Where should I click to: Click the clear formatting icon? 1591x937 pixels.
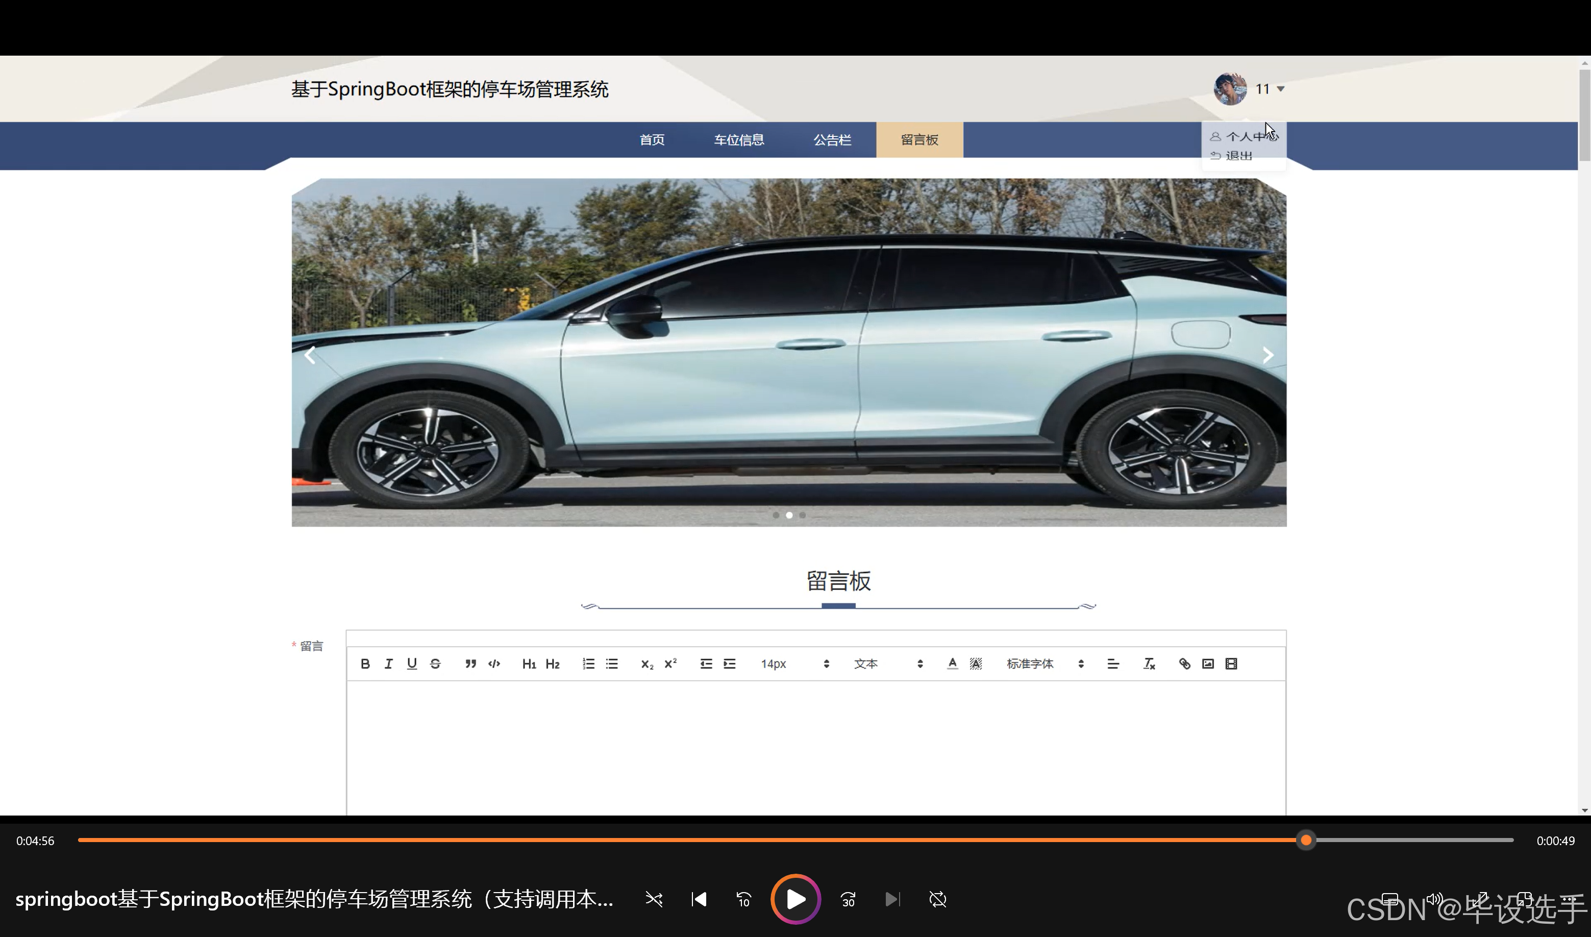point(1149,663)
